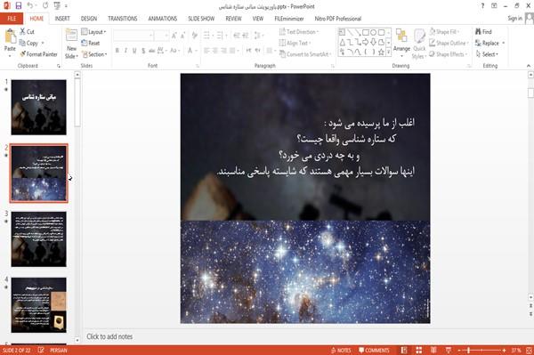Click the Sign in link
The height and width of the screenshot is (355, 534).
click(x=514, y=19)
